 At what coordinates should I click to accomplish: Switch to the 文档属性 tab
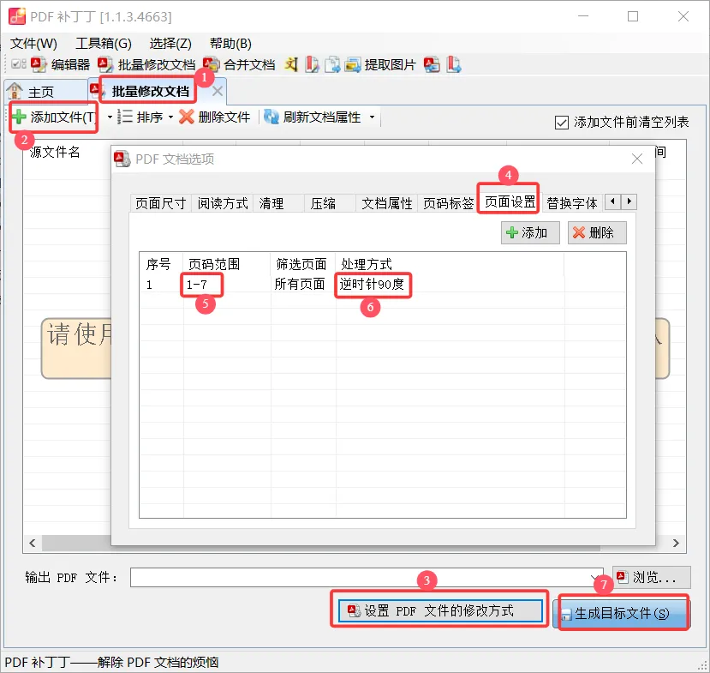(387, 203)
